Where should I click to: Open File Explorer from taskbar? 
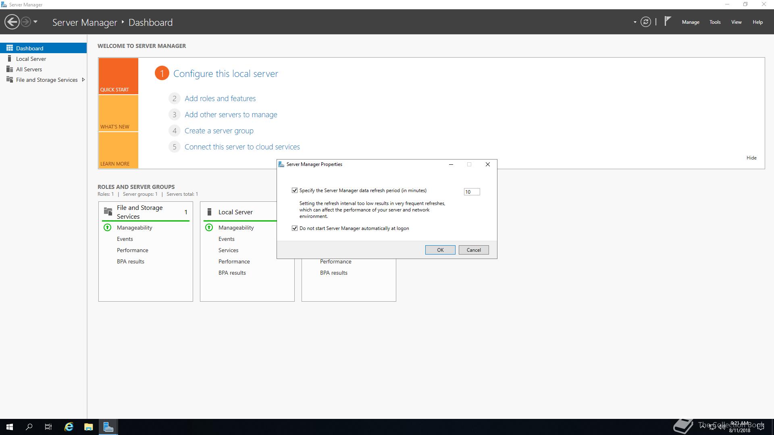pyautogui.click(x=89, y=427)
